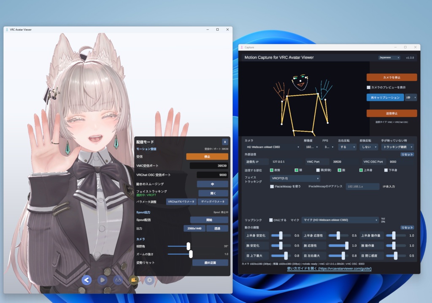The height and width of the screenshot is (303, 432).
Task: Click the glasses icon in Avatar Viewer toolbar
Action: point(118,280)
